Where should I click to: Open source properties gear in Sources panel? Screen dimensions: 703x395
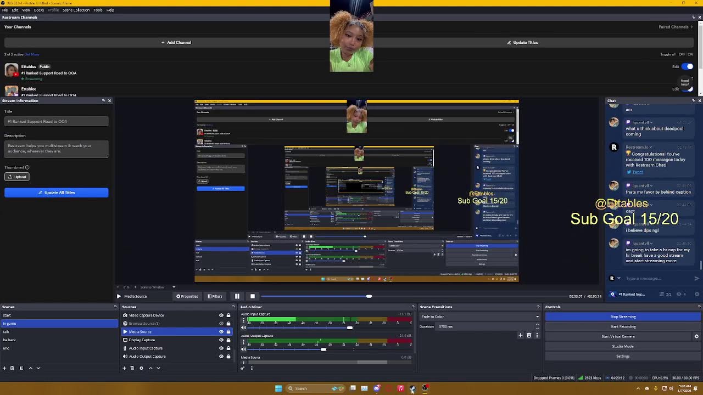click(141, 368)
